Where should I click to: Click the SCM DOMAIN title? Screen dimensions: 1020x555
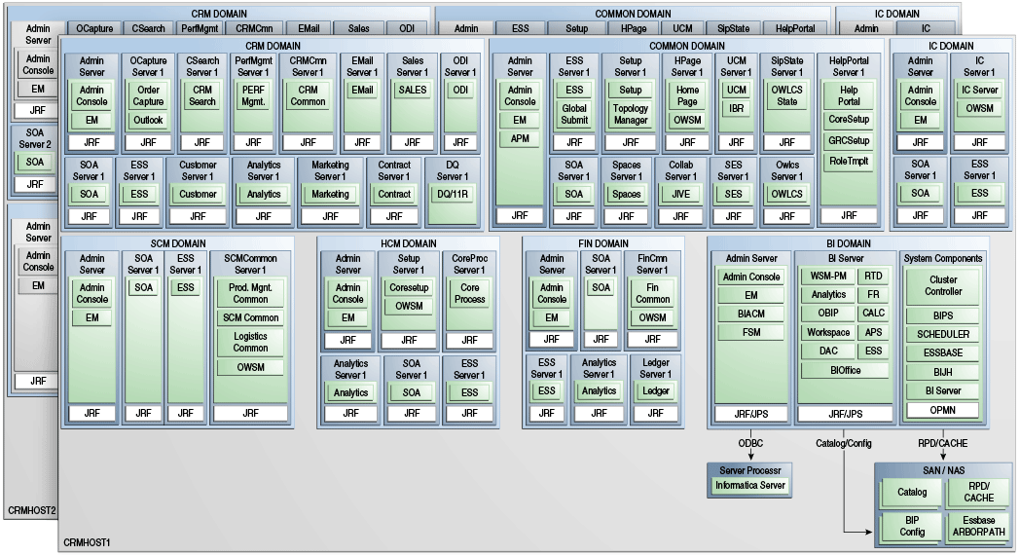click(178, 243)
